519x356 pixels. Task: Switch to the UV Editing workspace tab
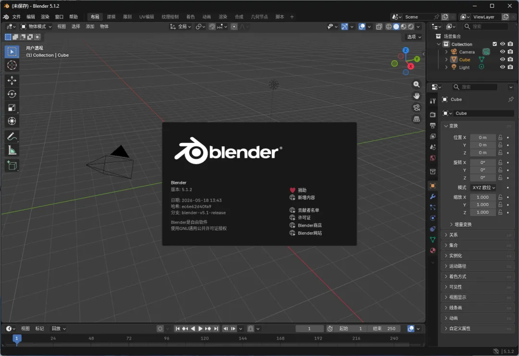coord(147,17)
